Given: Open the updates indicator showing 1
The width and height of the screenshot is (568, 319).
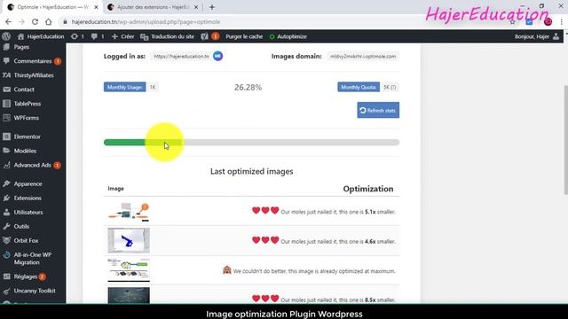Looking at the screenshot, I should click(77, 36).
